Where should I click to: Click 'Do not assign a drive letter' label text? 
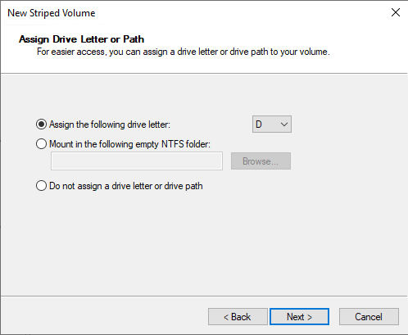coord(126,186)
